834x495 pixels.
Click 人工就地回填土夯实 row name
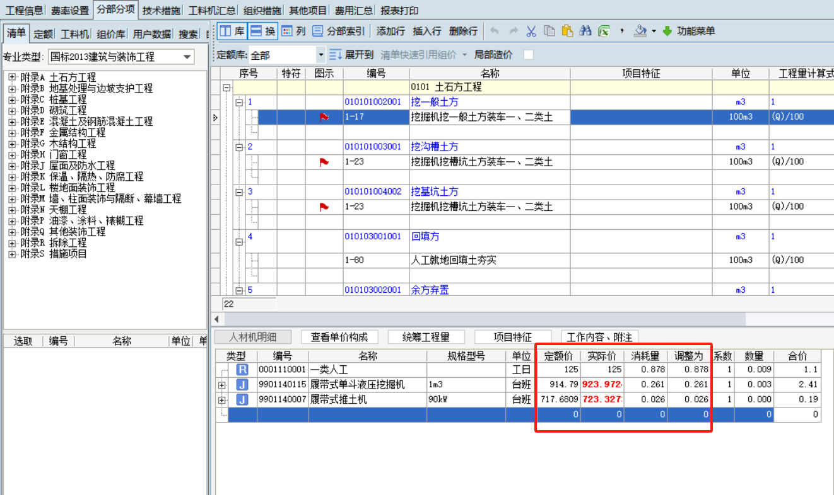click(x=455, y=260)
